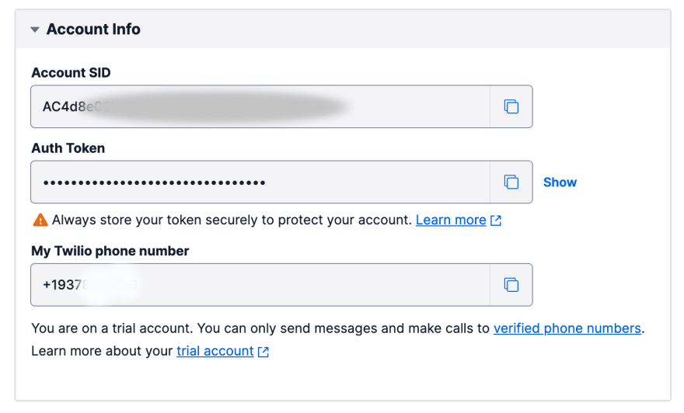
Task: Click the masked dots of the Auth Token
Action: (154, 182)
